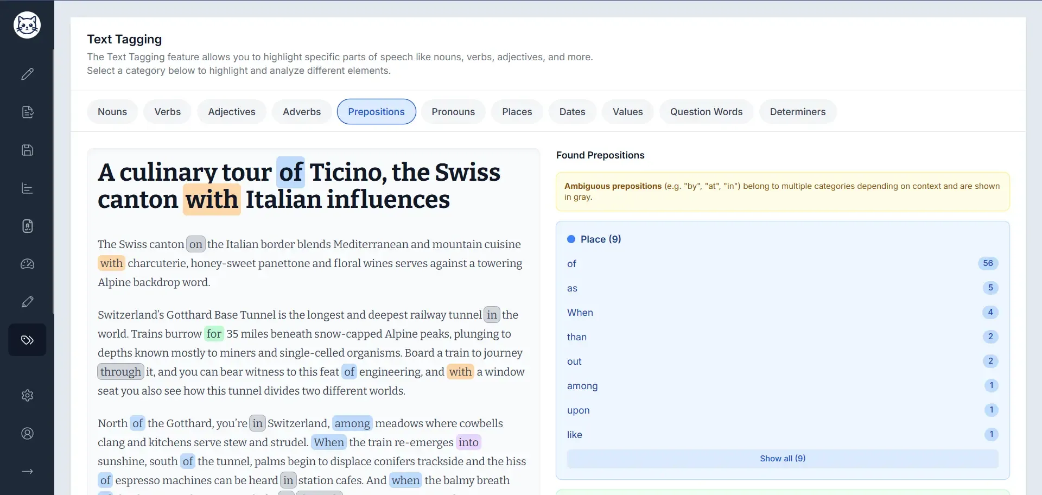Switch to the Dates category tab
This screenshot has width=1042, height=495.
572,112
